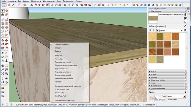Activate the Pie tool in the left toolset
This screenshot has height=107, width=191.
click(7, 35)
